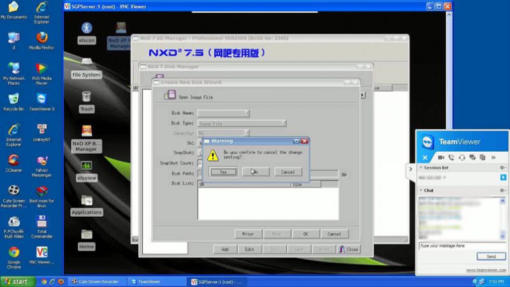Viewport: 510px width, 287px height.
Task: Open Session list settings gear
Action: point(502,168)
